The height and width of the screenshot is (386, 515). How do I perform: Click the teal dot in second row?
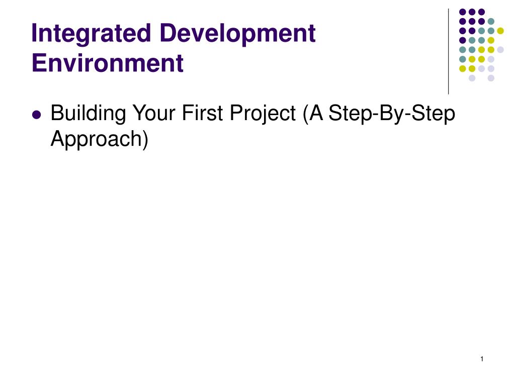click(x=491, y=22)
